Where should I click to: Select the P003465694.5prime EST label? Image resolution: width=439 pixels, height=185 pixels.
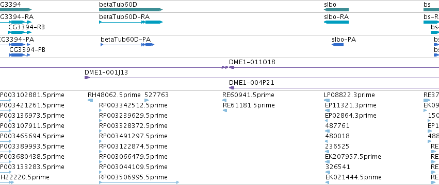click(x=32, y=137)
